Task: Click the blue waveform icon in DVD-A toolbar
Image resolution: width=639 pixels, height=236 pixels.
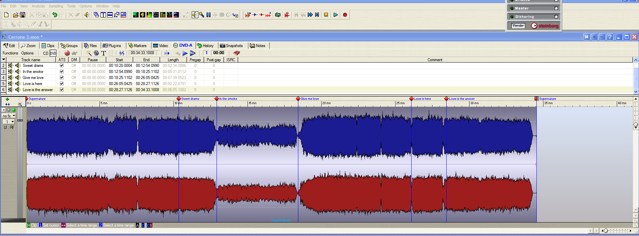Action: [122, 53]
